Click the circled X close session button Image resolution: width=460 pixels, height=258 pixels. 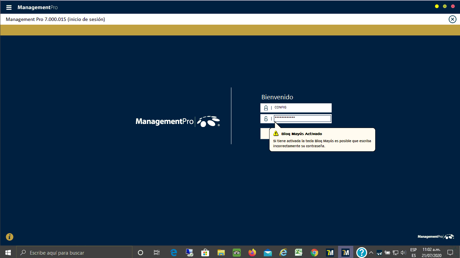[452, 19]
